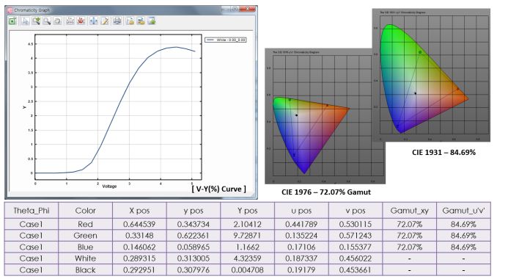
Task: Click the value 0.622361 in the Green row
Action: click(194, 236)
